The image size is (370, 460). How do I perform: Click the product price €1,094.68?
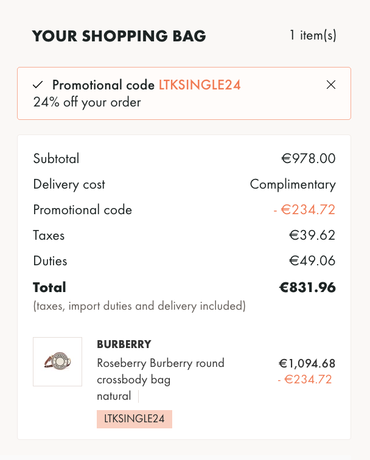[307, 363]
